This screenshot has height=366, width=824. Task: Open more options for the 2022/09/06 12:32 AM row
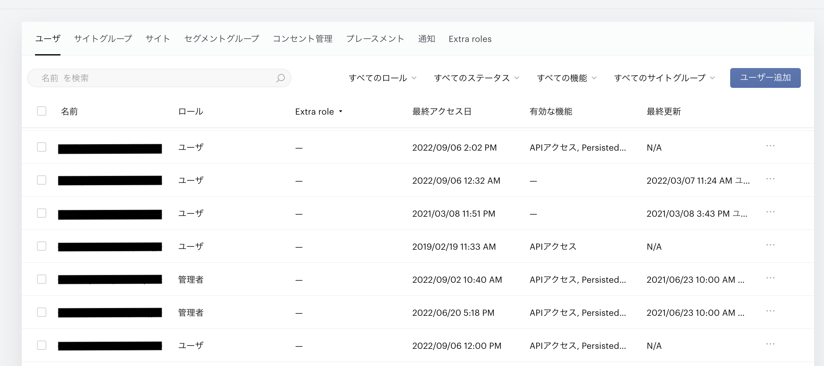coord(770,179)
